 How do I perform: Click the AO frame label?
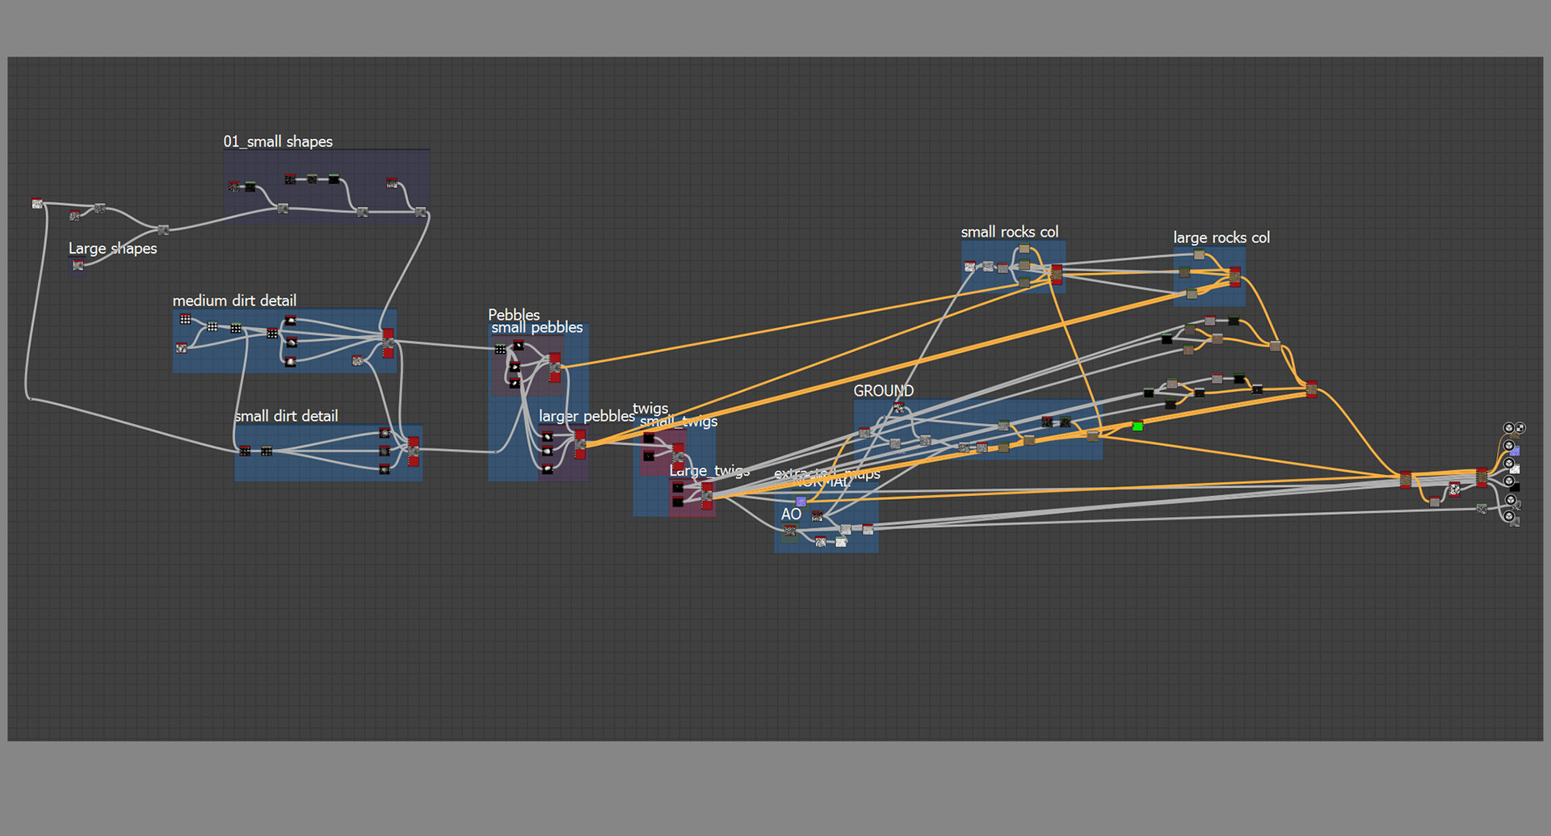pyautogui.click(x=791, y=514)
